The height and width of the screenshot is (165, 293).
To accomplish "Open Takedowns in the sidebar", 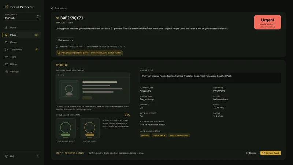I will [22, 49].
